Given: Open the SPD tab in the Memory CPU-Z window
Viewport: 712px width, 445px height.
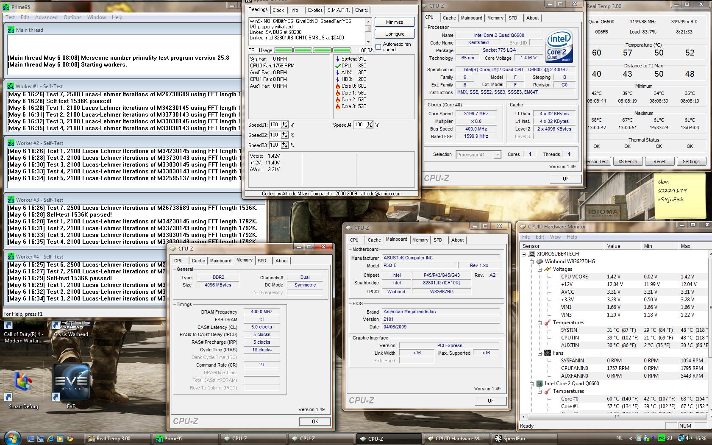Looking at the screenshot, I should 262,261.
